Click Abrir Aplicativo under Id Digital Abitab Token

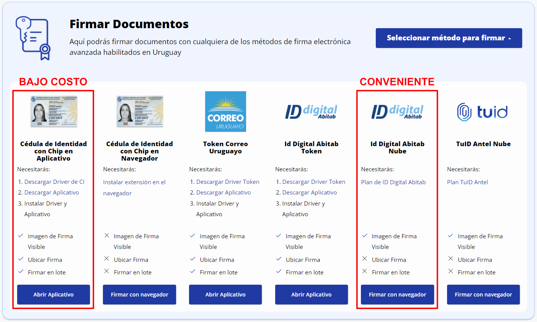311,295
